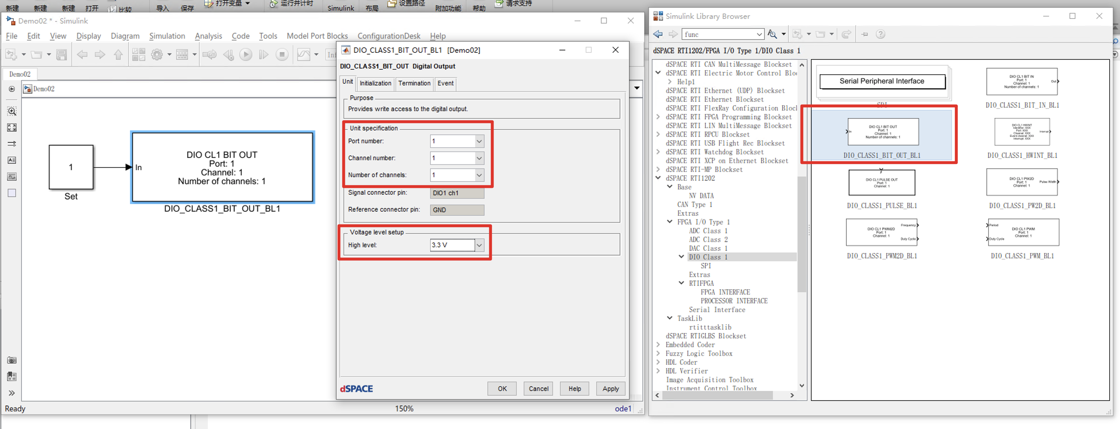Click the Area box palette icon
The width and height of the screenshot is (1120, 429).
pos(12,193)
